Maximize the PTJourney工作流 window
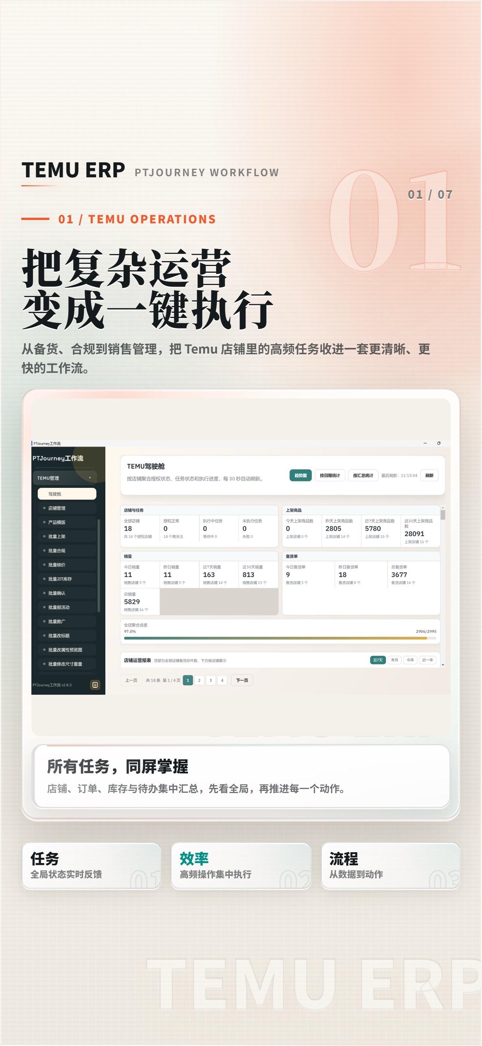The image size is (482, 1046). (x=439, y=443)
